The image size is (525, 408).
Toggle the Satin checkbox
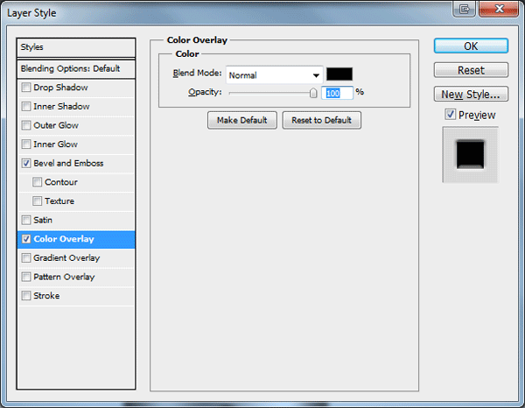click(x=26, y=220)
